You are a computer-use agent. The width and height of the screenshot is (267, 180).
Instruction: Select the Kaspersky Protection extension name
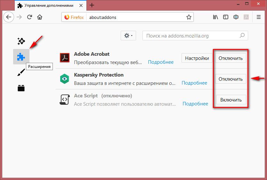(99, 75)
